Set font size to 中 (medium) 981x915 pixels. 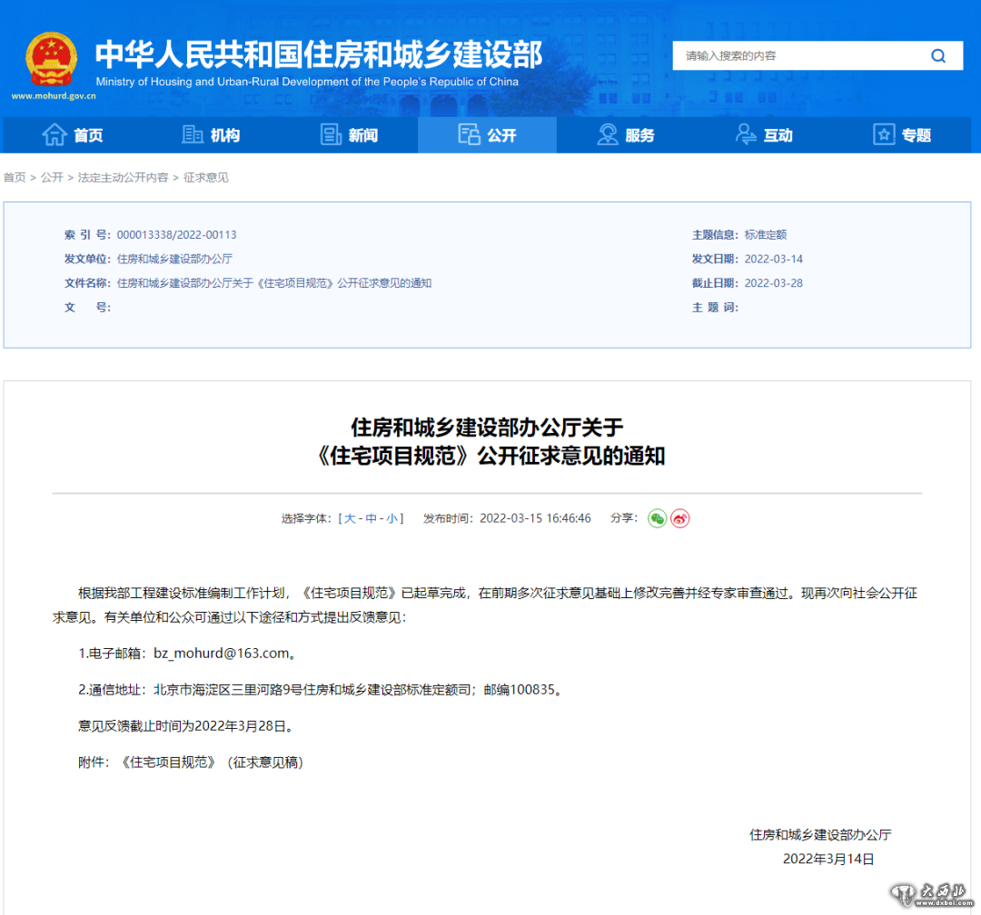pyautogui.click(x=371, y=519)
